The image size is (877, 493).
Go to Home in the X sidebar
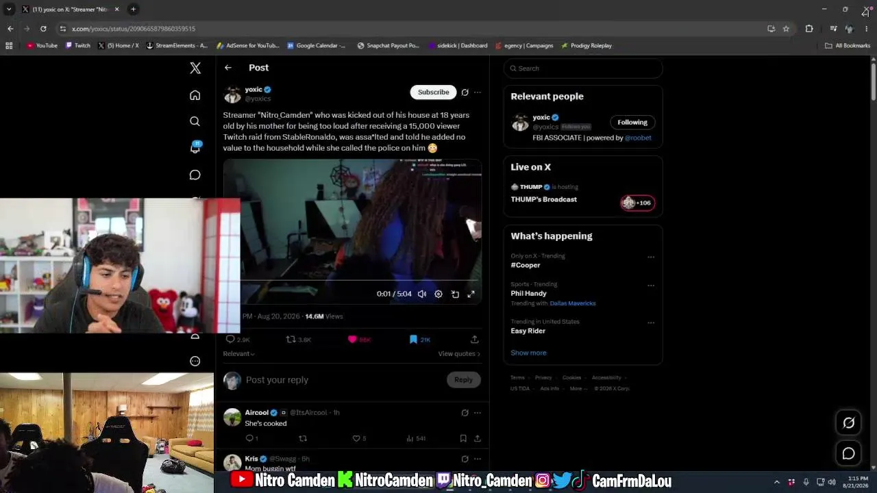[x=195, y=95]
